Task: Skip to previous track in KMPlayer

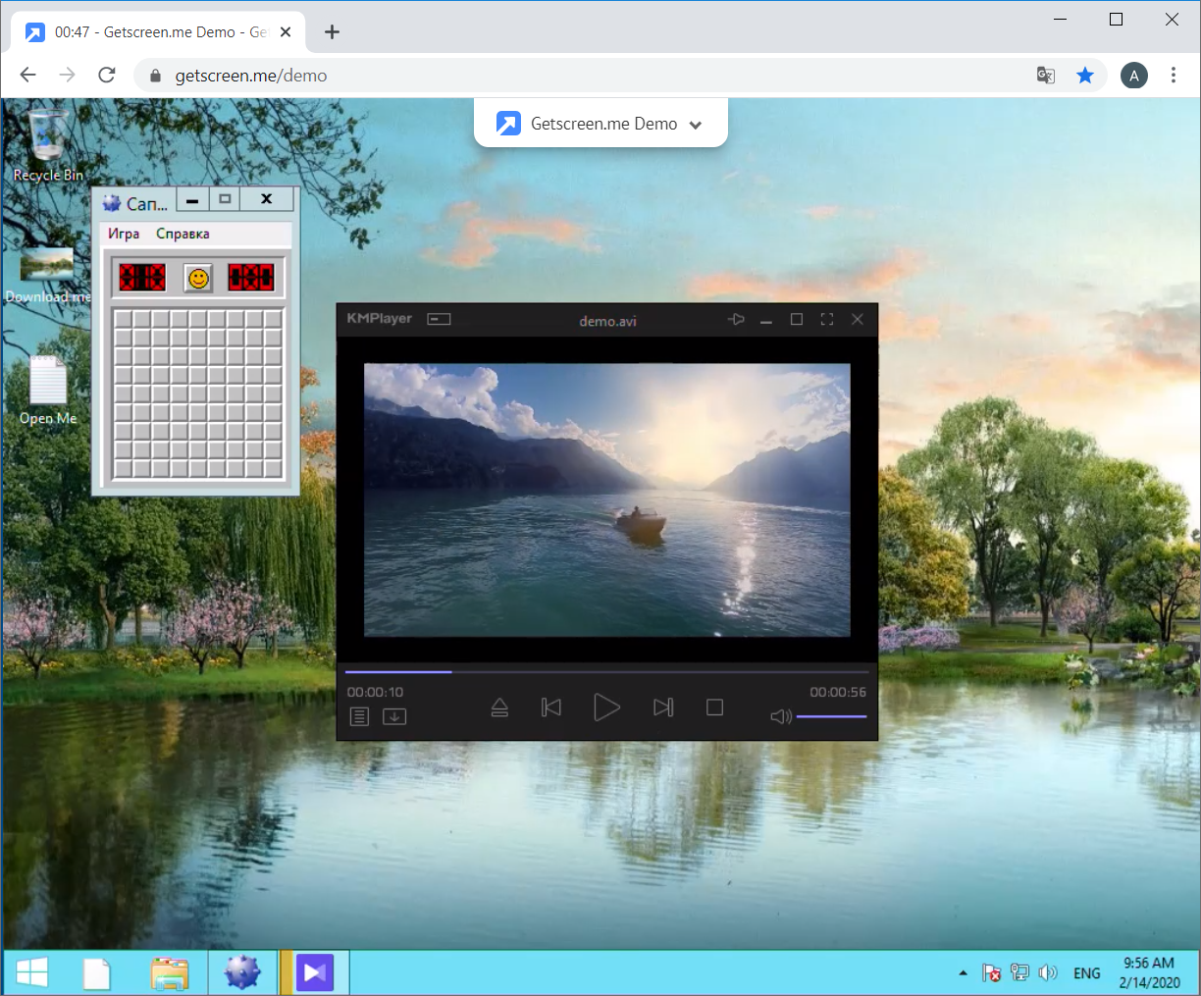Action: [551, 708]
